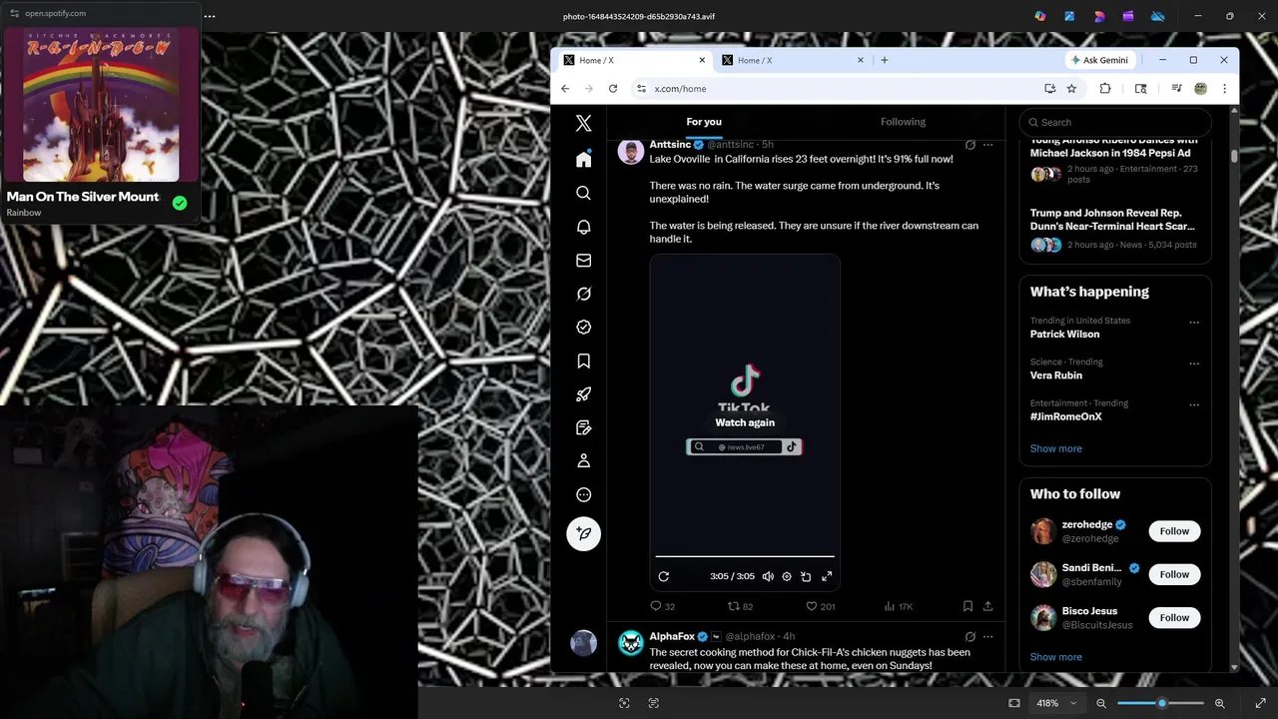
Task: Open Vera Rubin trending topic
Action: pos(1055,375)
